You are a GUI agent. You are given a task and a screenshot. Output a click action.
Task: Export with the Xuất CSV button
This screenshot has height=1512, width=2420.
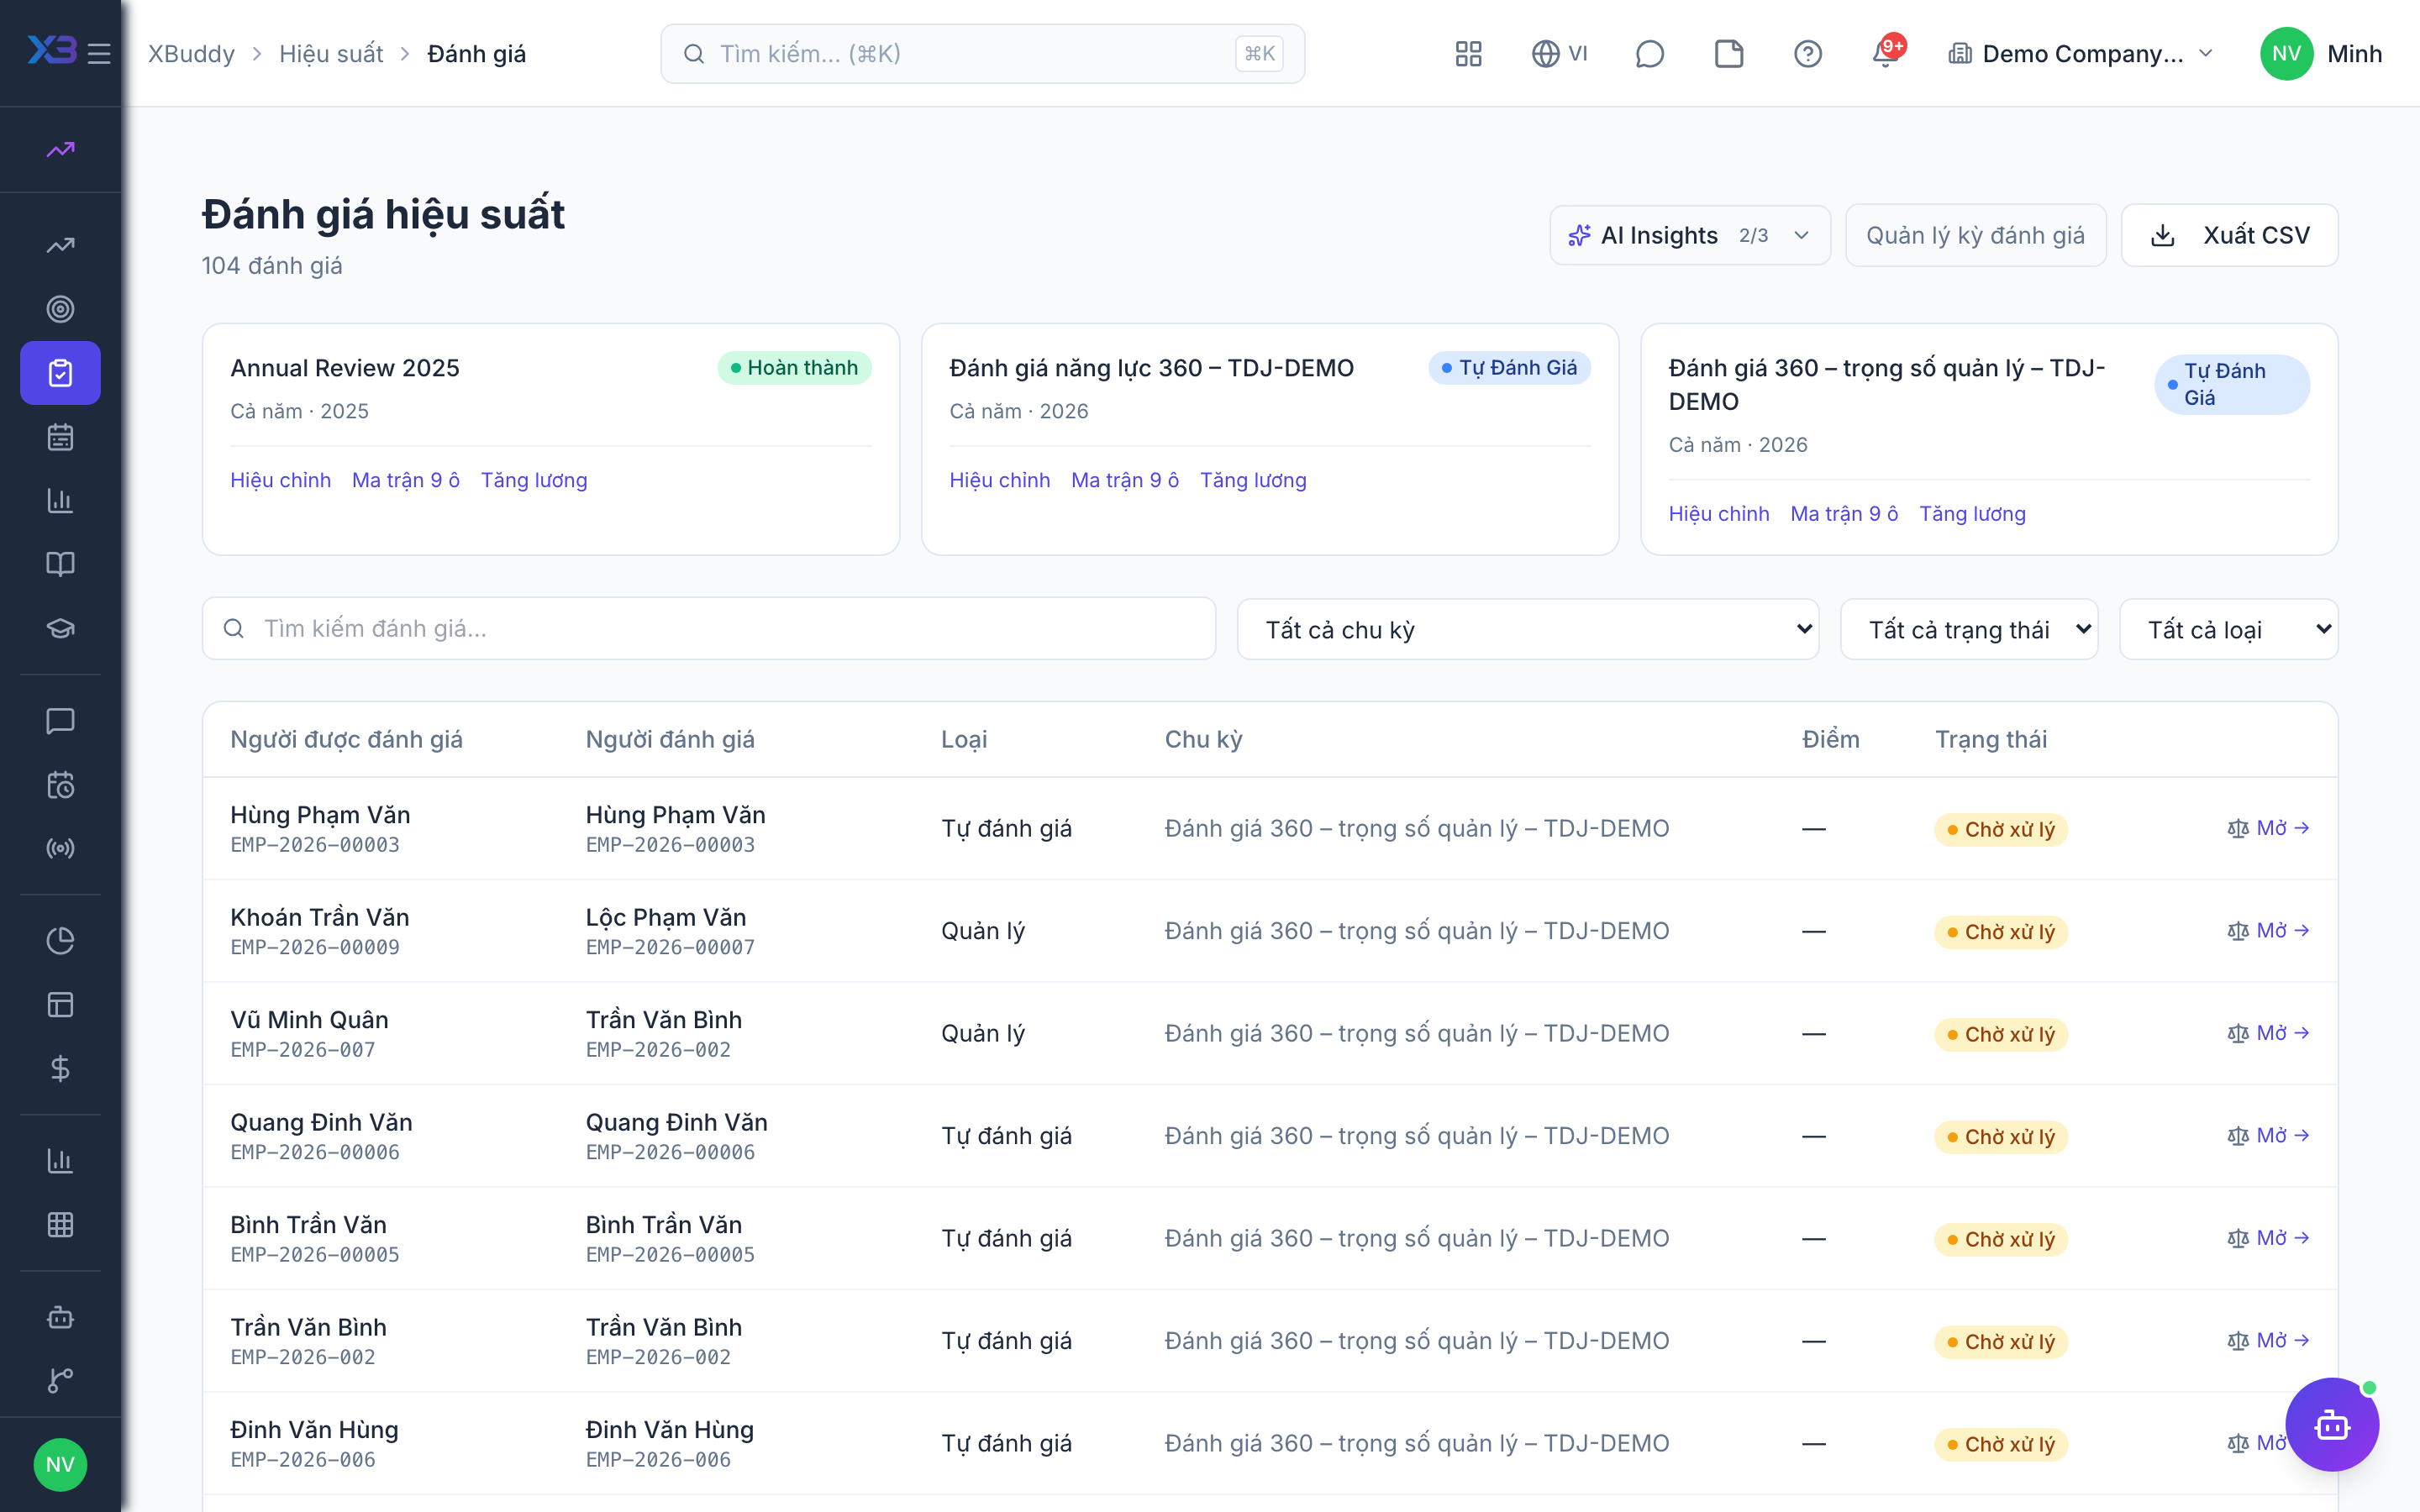(x=2229, y=235)
